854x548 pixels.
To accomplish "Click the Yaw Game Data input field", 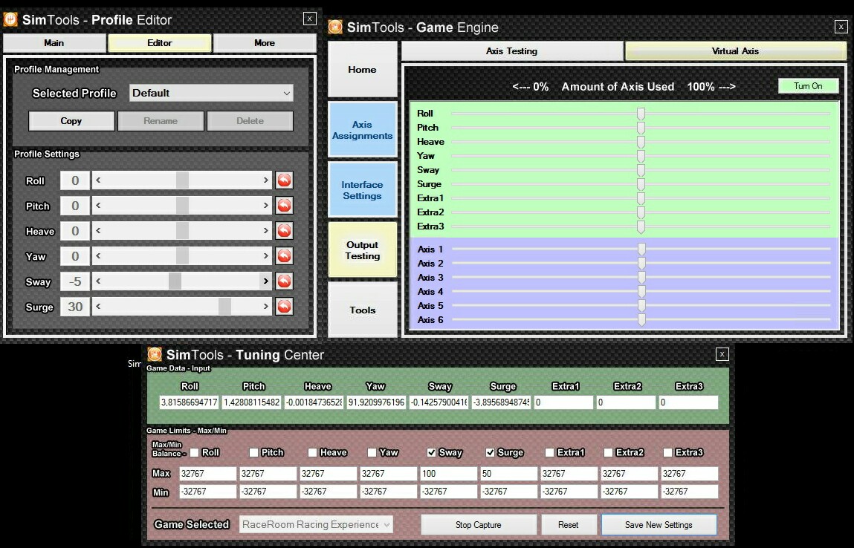I will tap(376, 402).
